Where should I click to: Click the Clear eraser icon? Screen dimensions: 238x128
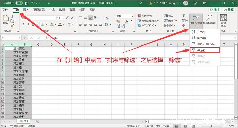(x=184, y=25)
